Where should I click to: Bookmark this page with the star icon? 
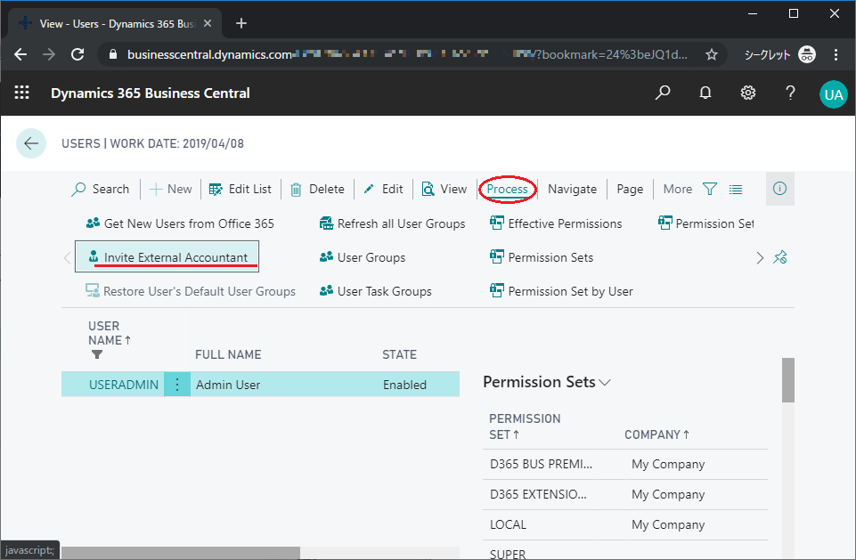pyautogui.click(x=712, y=54)
